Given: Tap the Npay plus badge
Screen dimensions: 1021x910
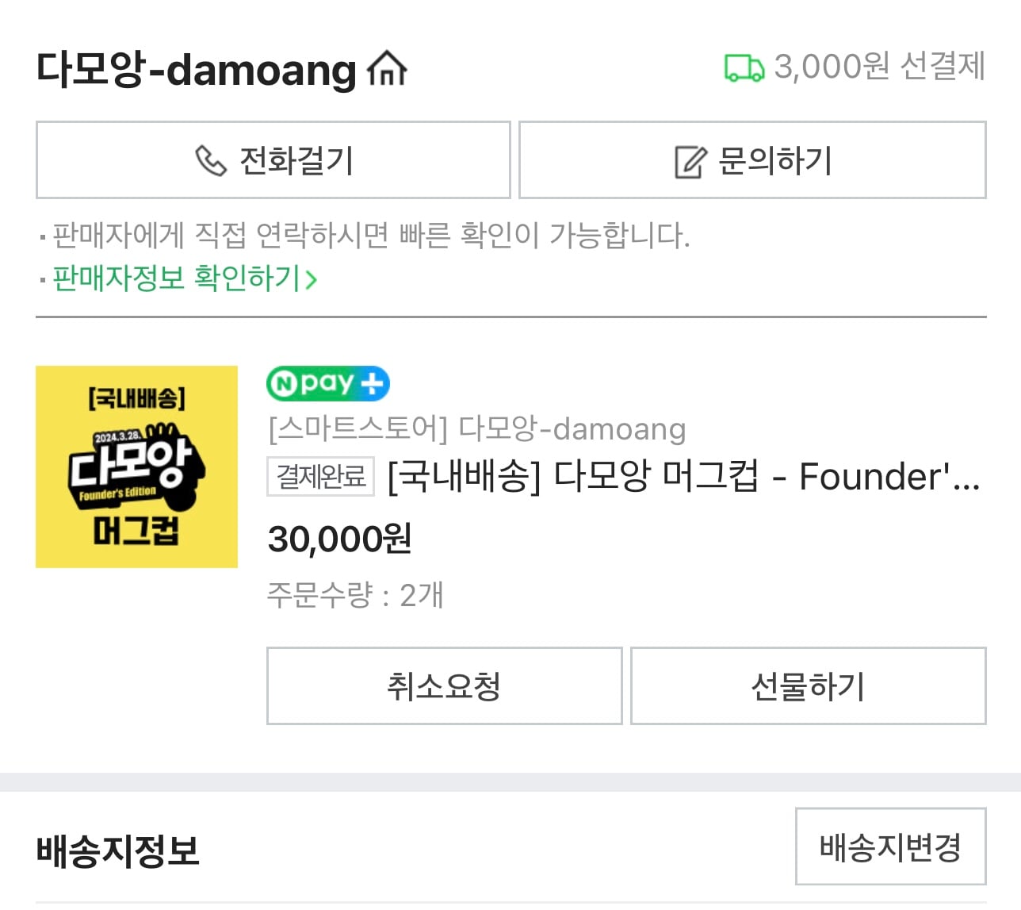Looking at the screenshot, I should pos(328,384).
